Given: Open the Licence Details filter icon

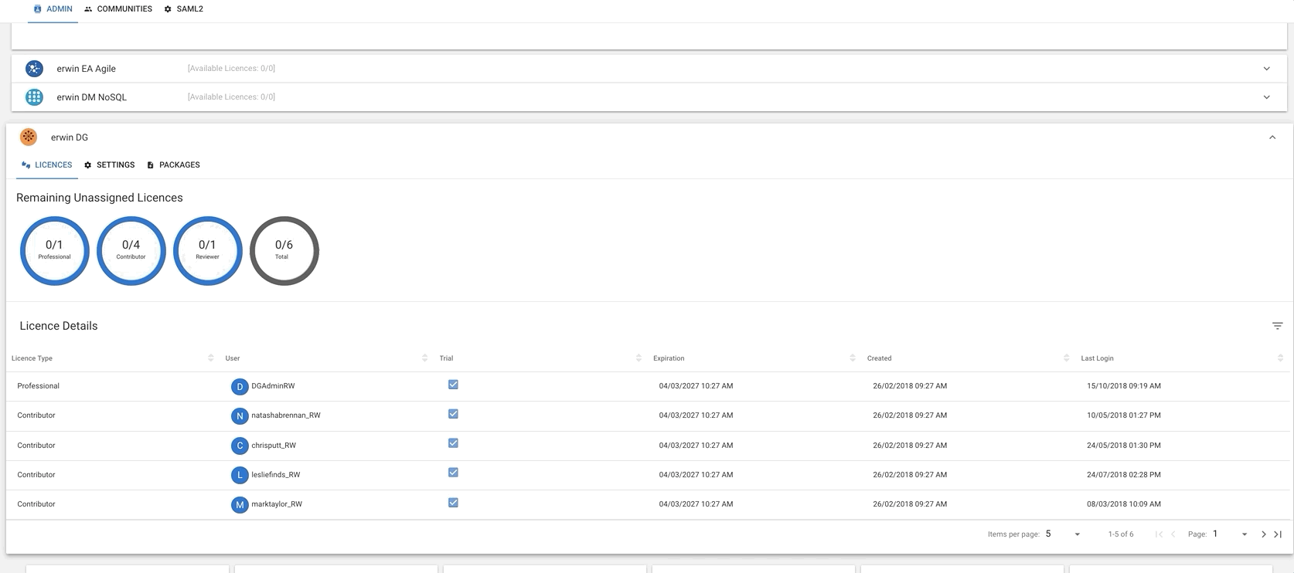Looking at the screenshot, I should 1277,326.
